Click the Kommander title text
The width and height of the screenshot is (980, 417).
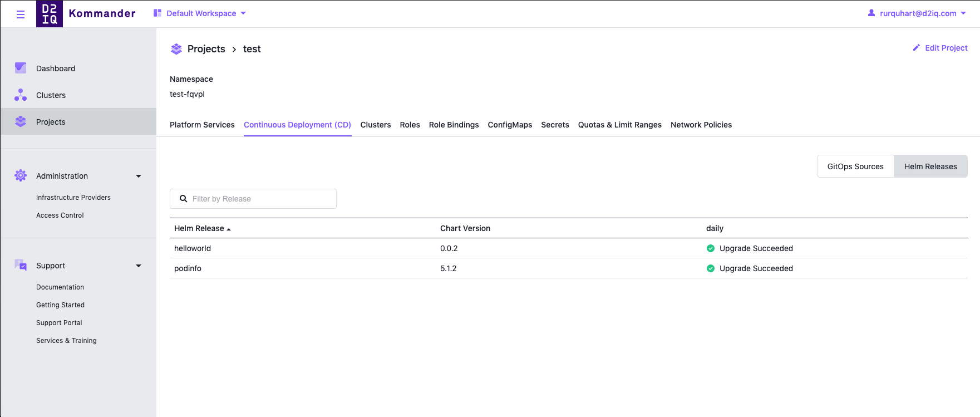102,13
